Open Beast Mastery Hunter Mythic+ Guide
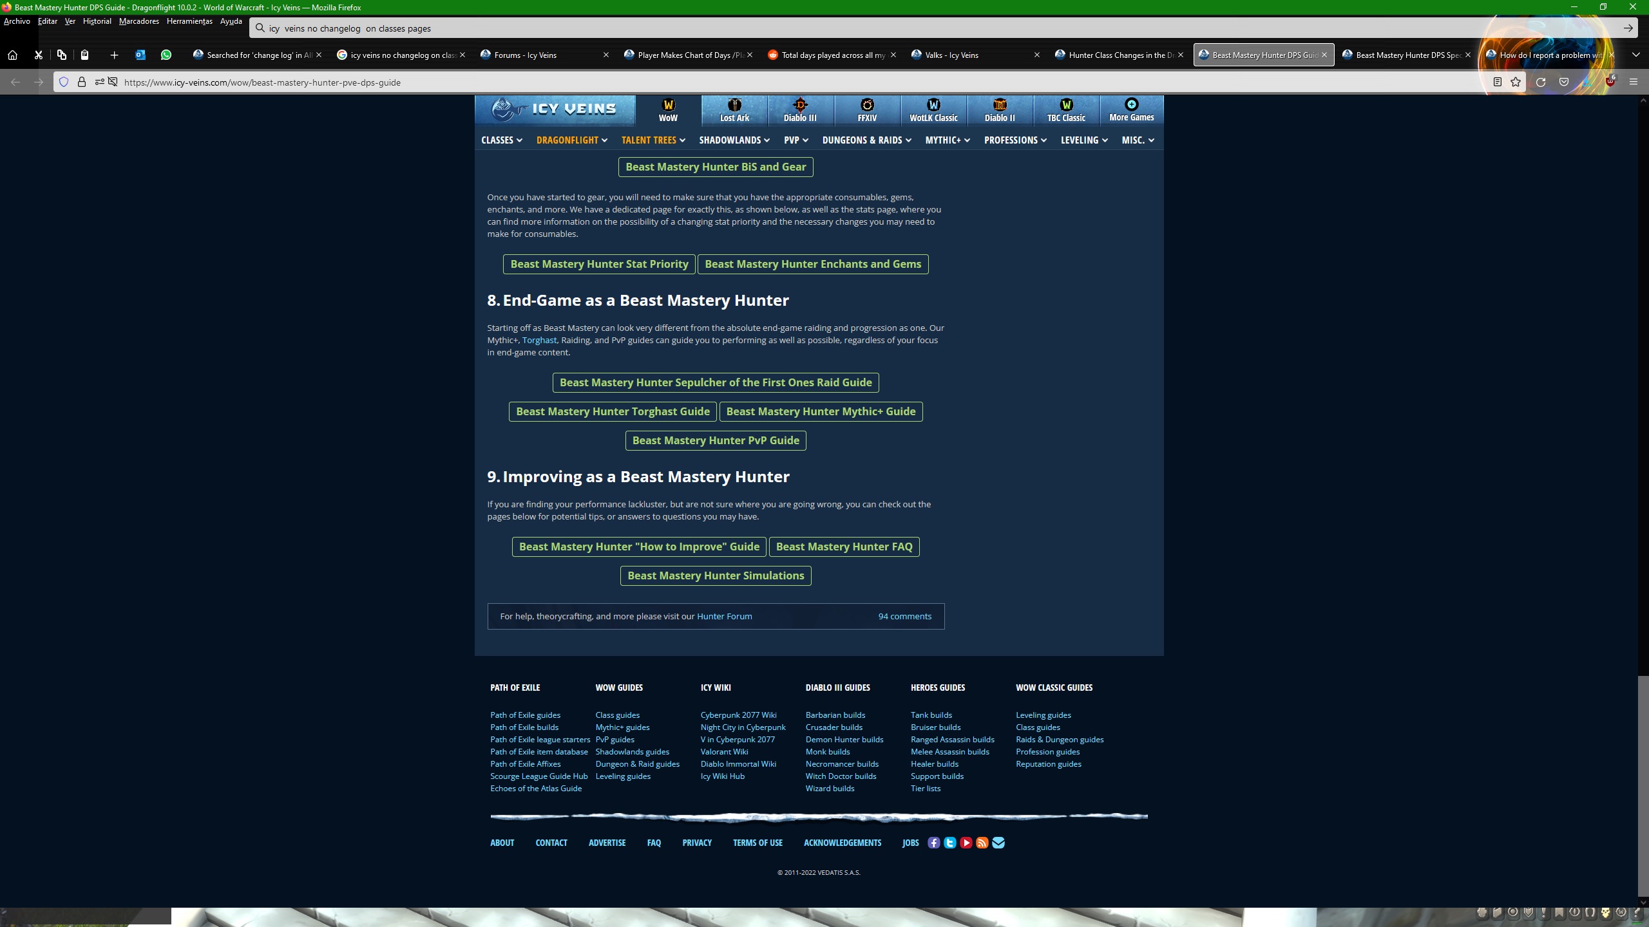Image resolution: width=1649 pixels, height=927 pixels. click(x=821, y=411)
